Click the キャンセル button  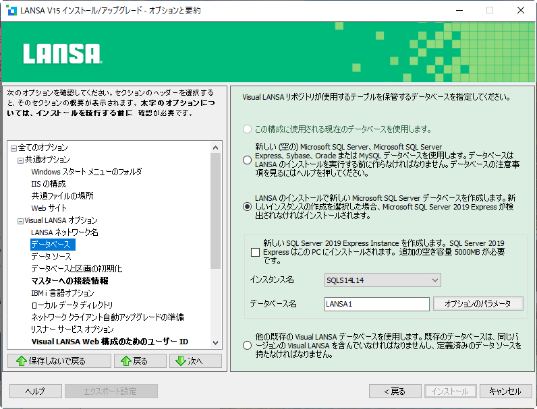(506, 391)
